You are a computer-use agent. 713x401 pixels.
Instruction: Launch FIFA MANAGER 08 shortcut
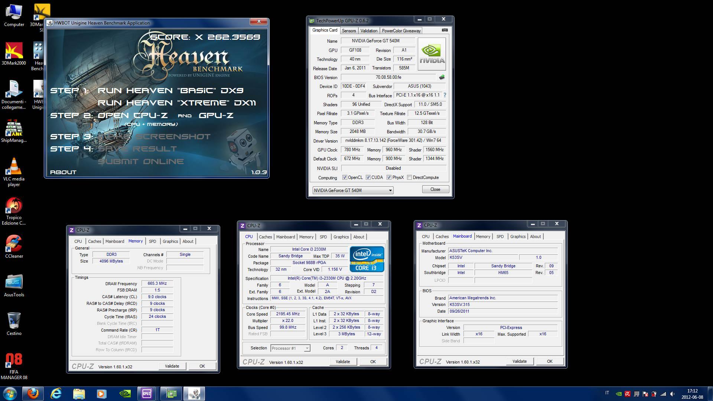pyautogui.click(x=14, y=366)
